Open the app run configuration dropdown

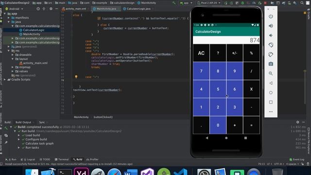tap(186, 3)
